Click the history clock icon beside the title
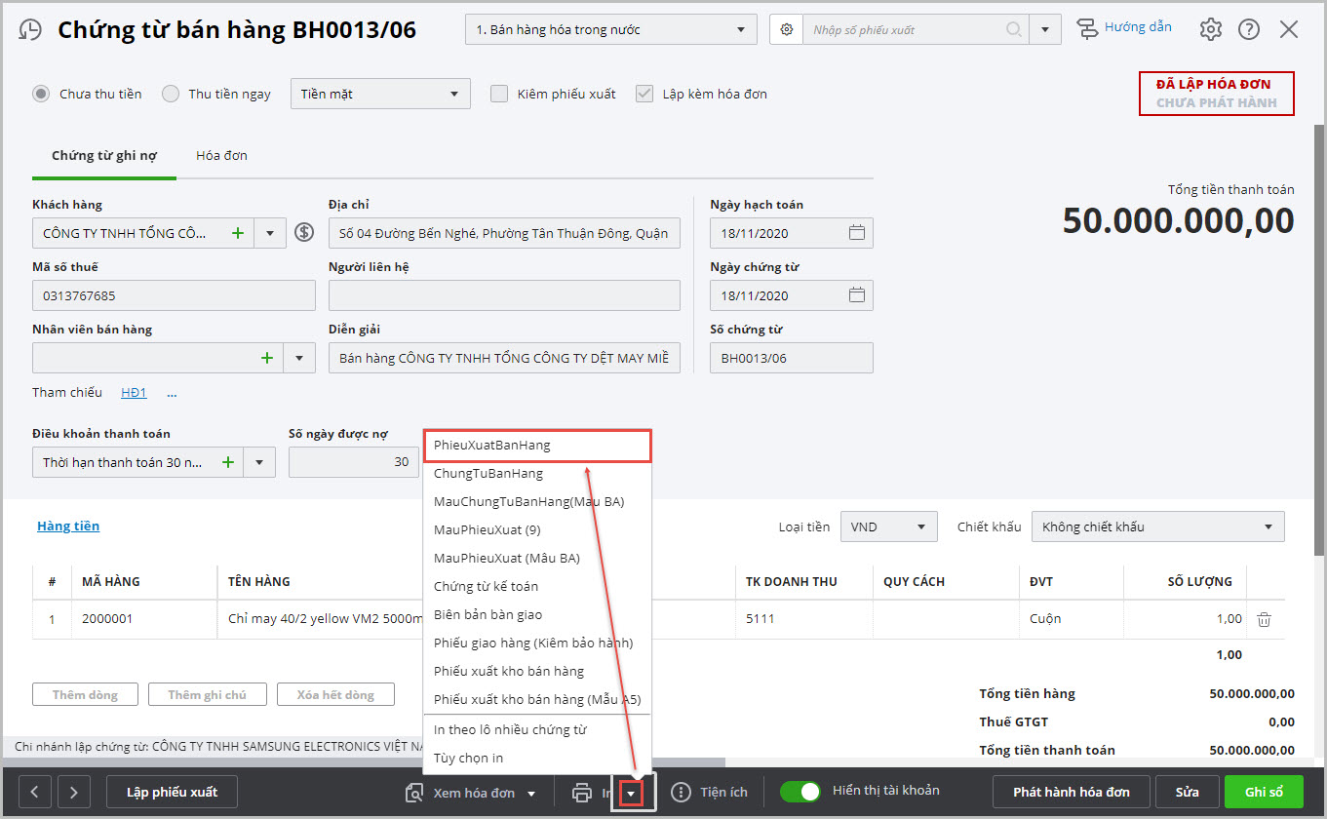1327x819 pixels. point(30,30)
